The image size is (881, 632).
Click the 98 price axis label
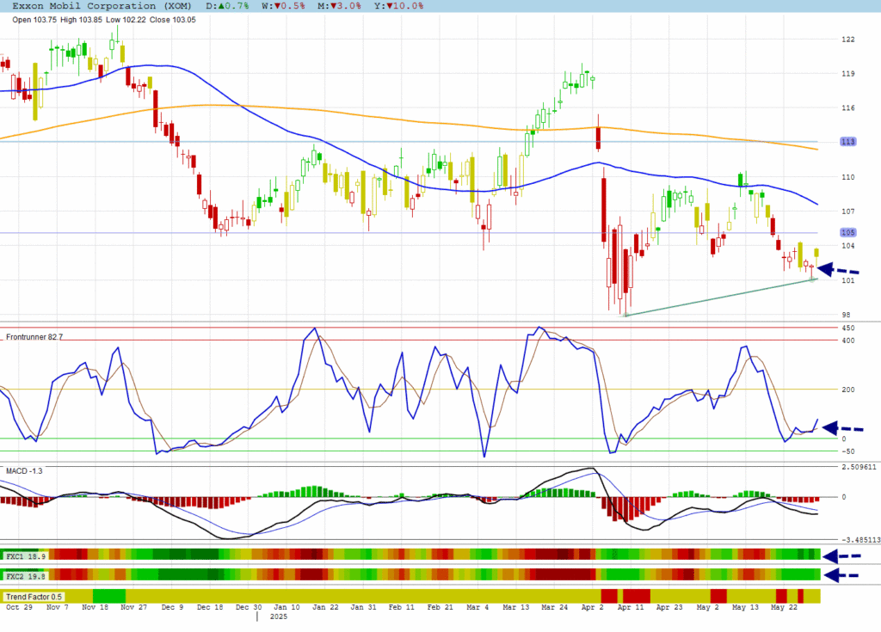pos(846,315)
